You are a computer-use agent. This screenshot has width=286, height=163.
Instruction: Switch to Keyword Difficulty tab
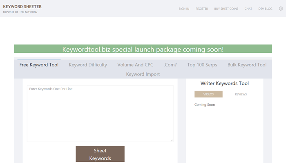pyautogui.click(x=88, y=65)
